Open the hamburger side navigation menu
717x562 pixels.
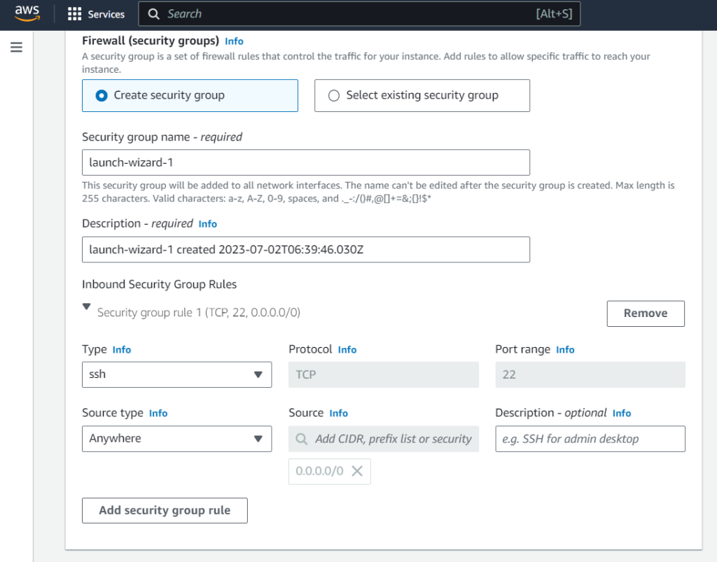click(x=17, y=48)
